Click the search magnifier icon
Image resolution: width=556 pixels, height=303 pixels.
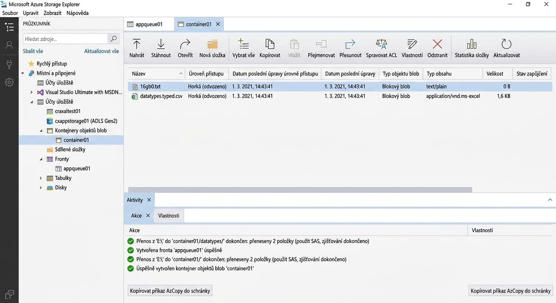[x=114, y=39]
